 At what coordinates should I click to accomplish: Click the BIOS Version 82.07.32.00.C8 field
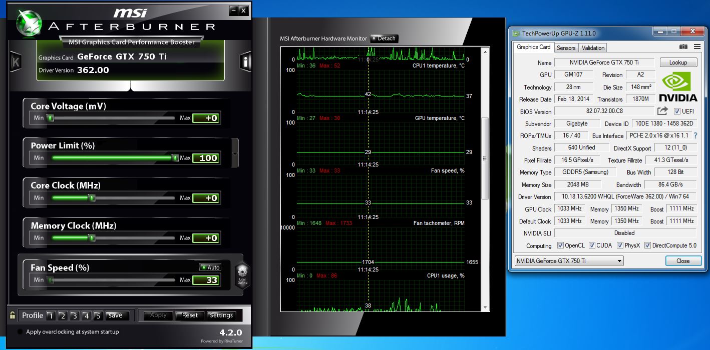604,111
